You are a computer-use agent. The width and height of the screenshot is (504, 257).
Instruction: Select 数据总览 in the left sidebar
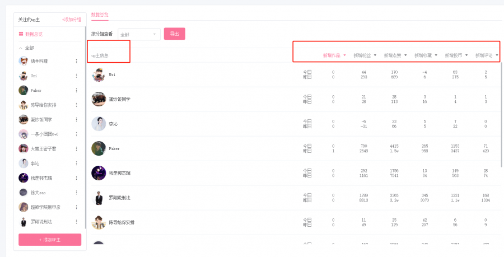[x=34, y=34]
